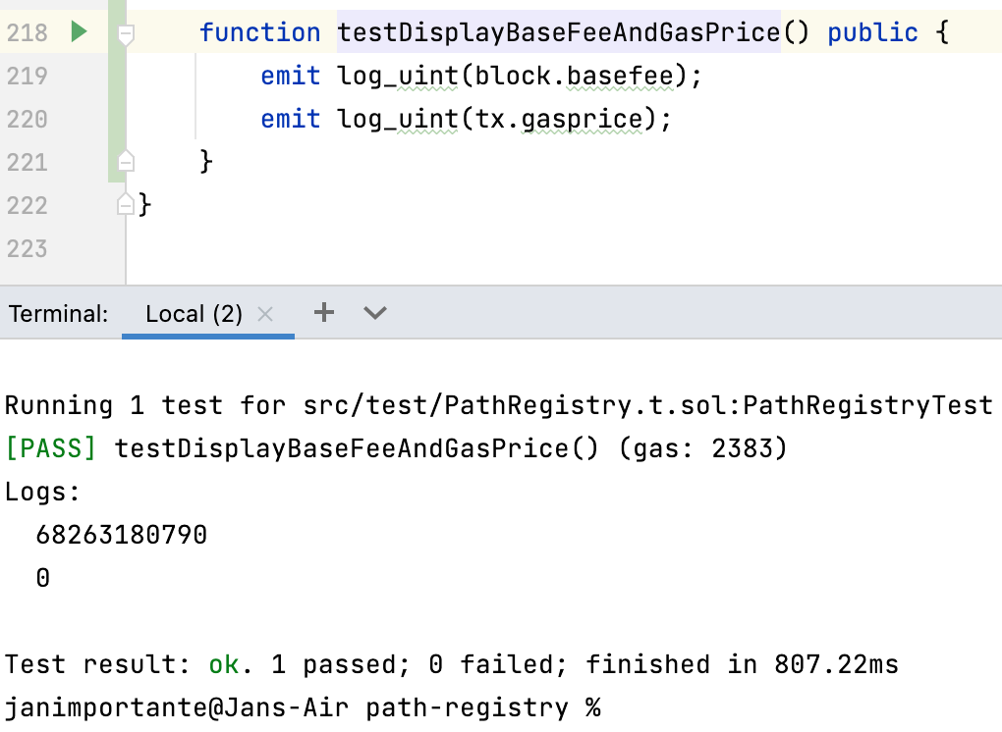Collapse the testDisplayBaseFeeAndGasPrice function body
Screen dimensions: 1002x732
click(x=125, y=31)
